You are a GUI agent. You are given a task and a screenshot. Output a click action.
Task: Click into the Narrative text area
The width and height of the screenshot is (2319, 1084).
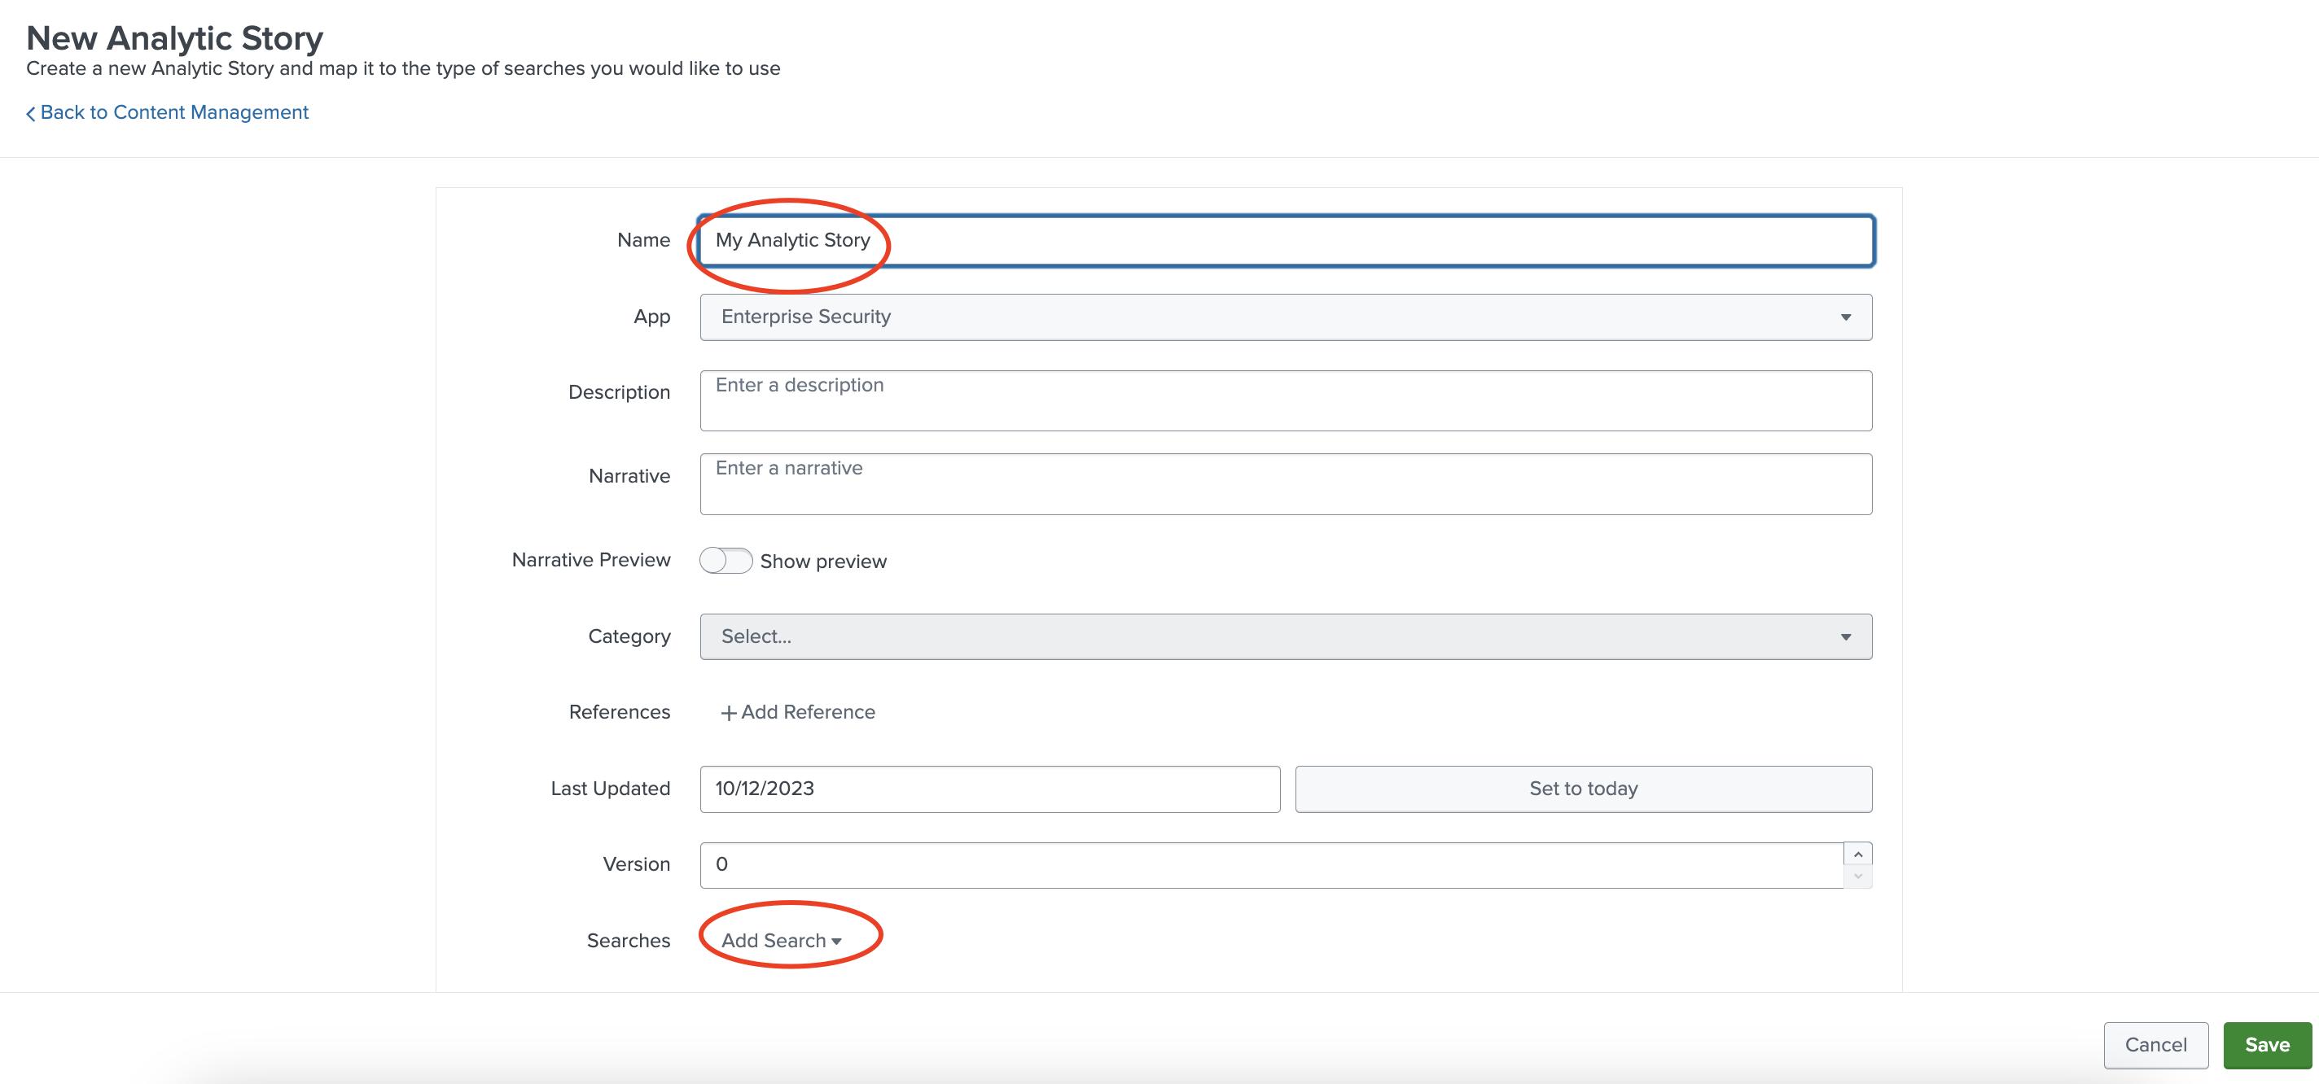(x=1285, y=484)
